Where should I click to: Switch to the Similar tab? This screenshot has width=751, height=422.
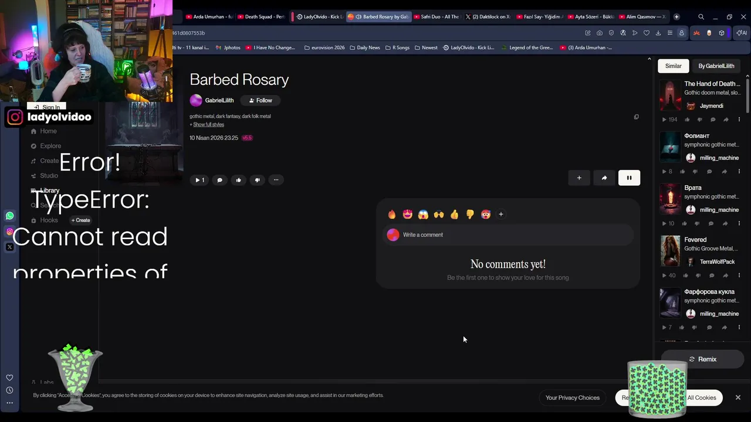673,66
